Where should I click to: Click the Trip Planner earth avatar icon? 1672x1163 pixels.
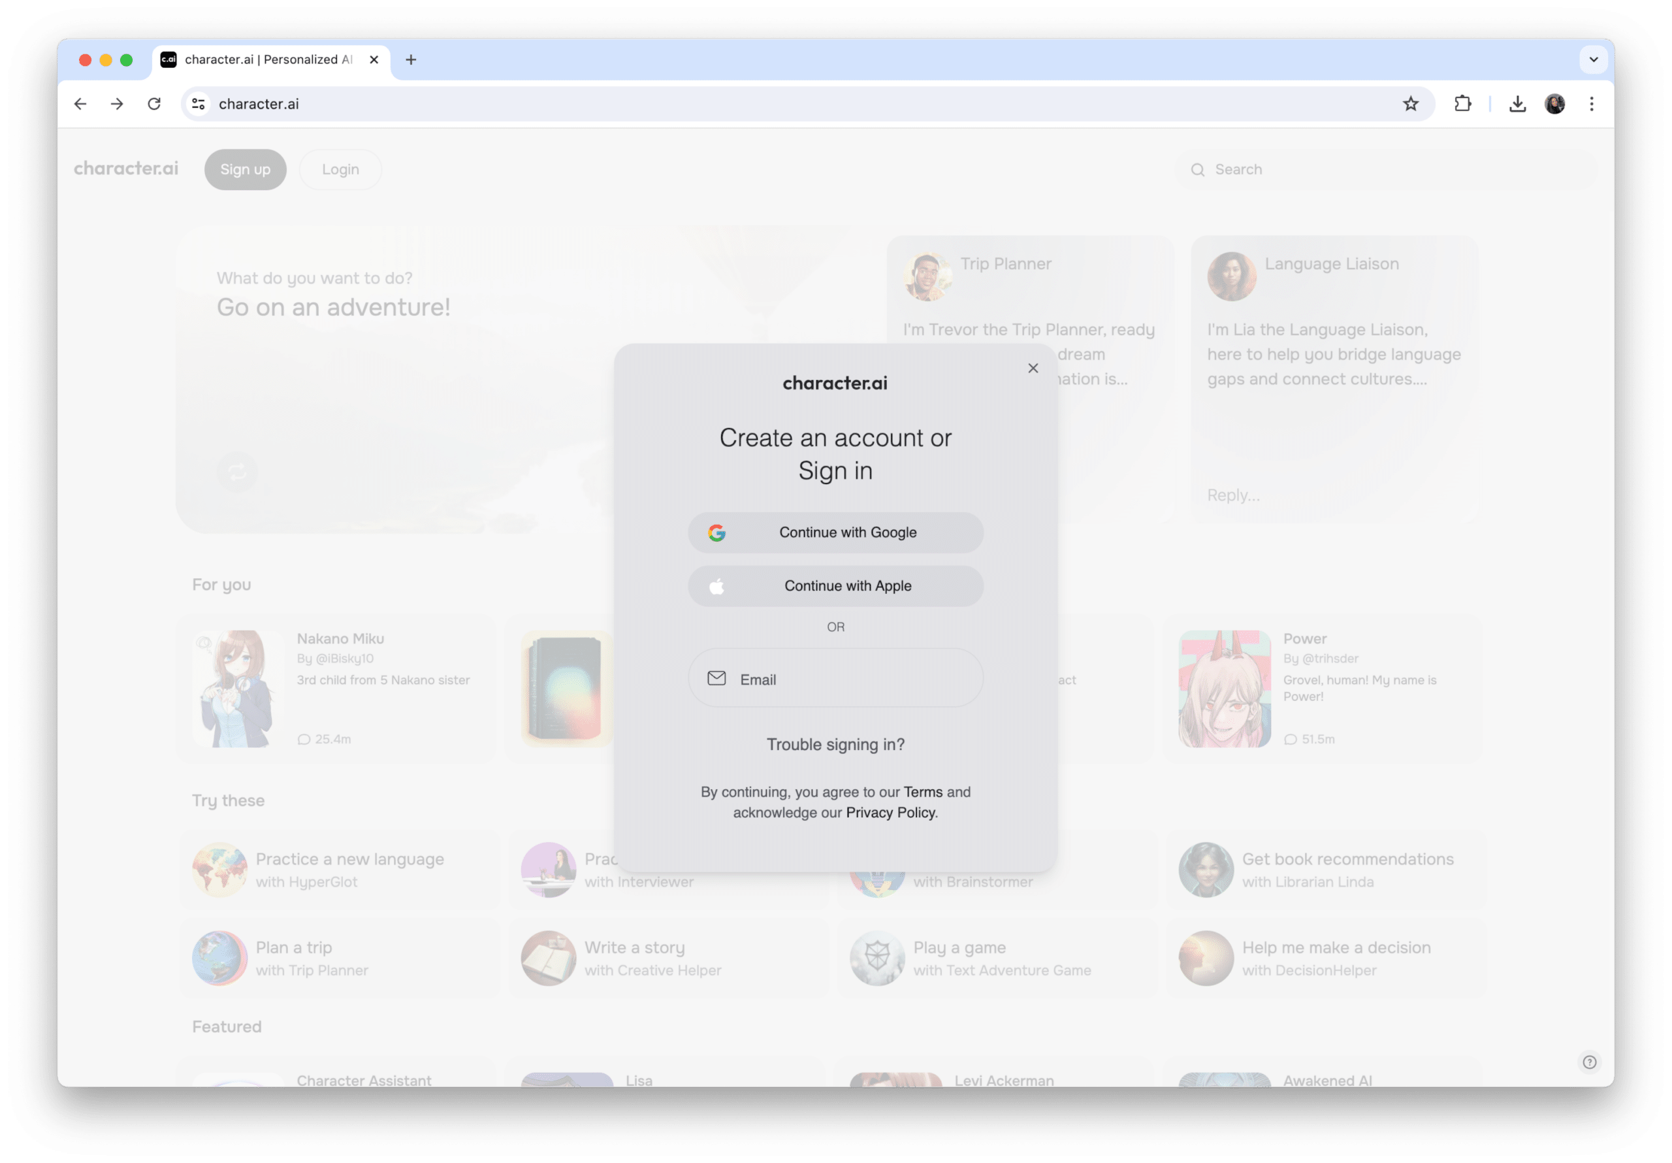click(219, 958)
